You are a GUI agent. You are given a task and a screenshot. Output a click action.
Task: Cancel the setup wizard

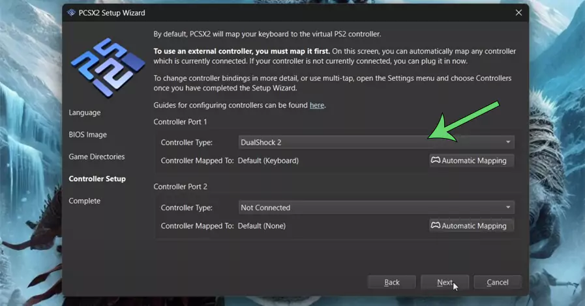pyautogui.click(x=498, y=282)
